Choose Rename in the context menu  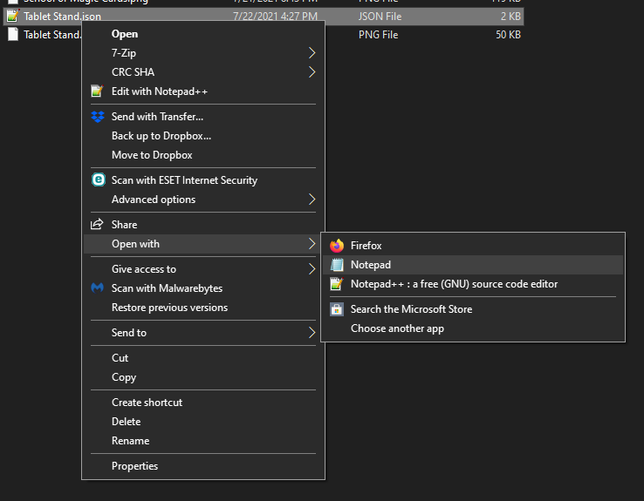tap(130, 441)
